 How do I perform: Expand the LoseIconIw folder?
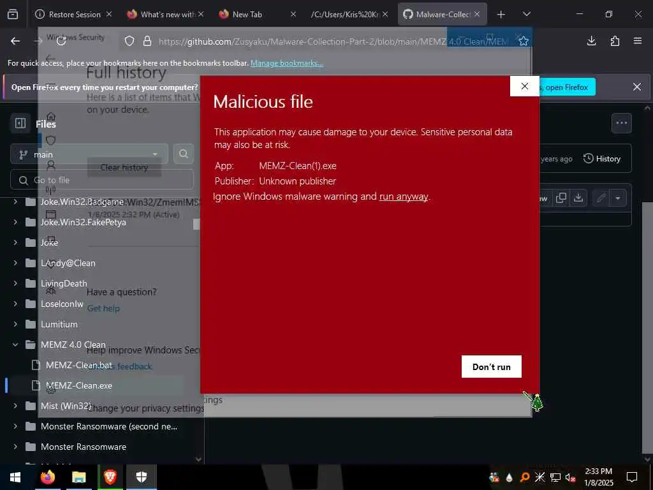(15, 304)
